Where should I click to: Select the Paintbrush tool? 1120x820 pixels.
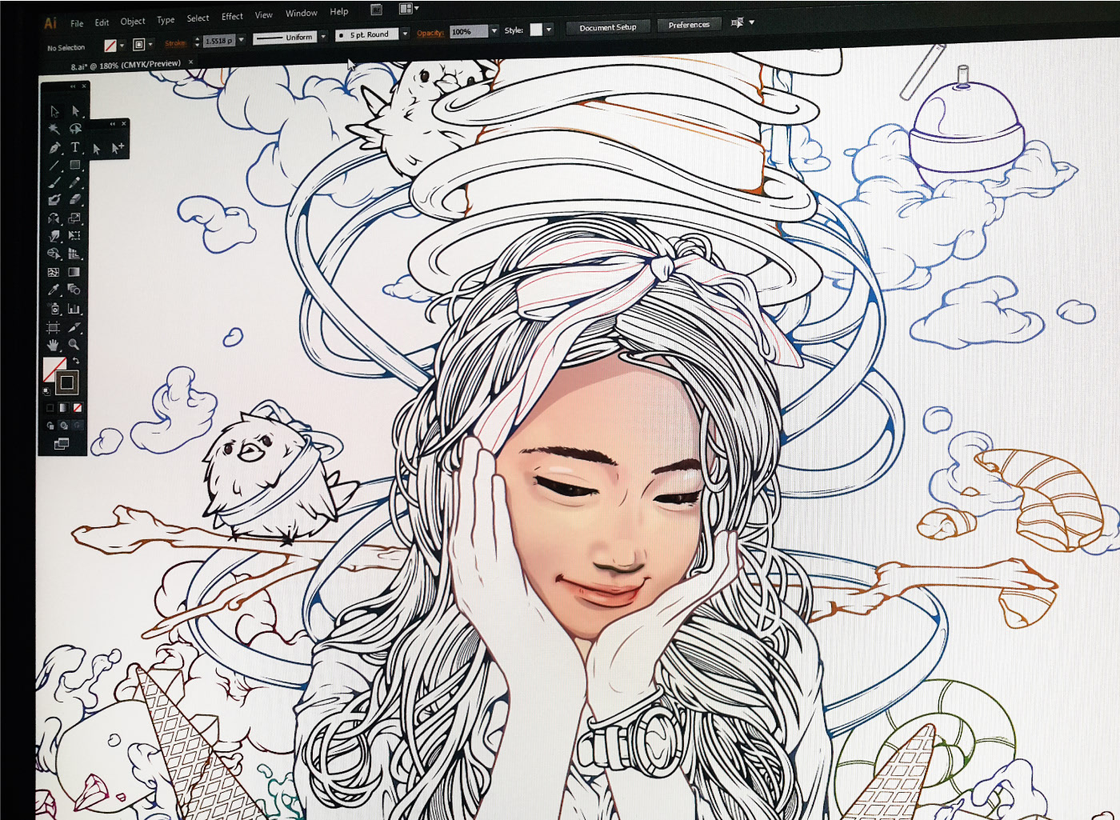tap(54, 183)
